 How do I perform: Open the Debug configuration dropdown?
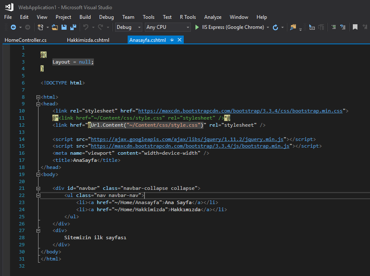pyautogui.click(x=128, y=27)
